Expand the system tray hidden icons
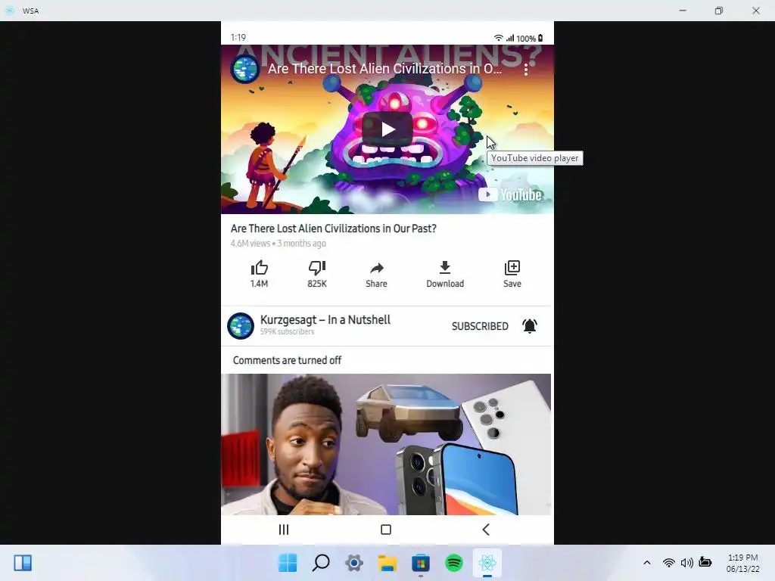This screenshot has width=775, height=581. click(646, 563)
